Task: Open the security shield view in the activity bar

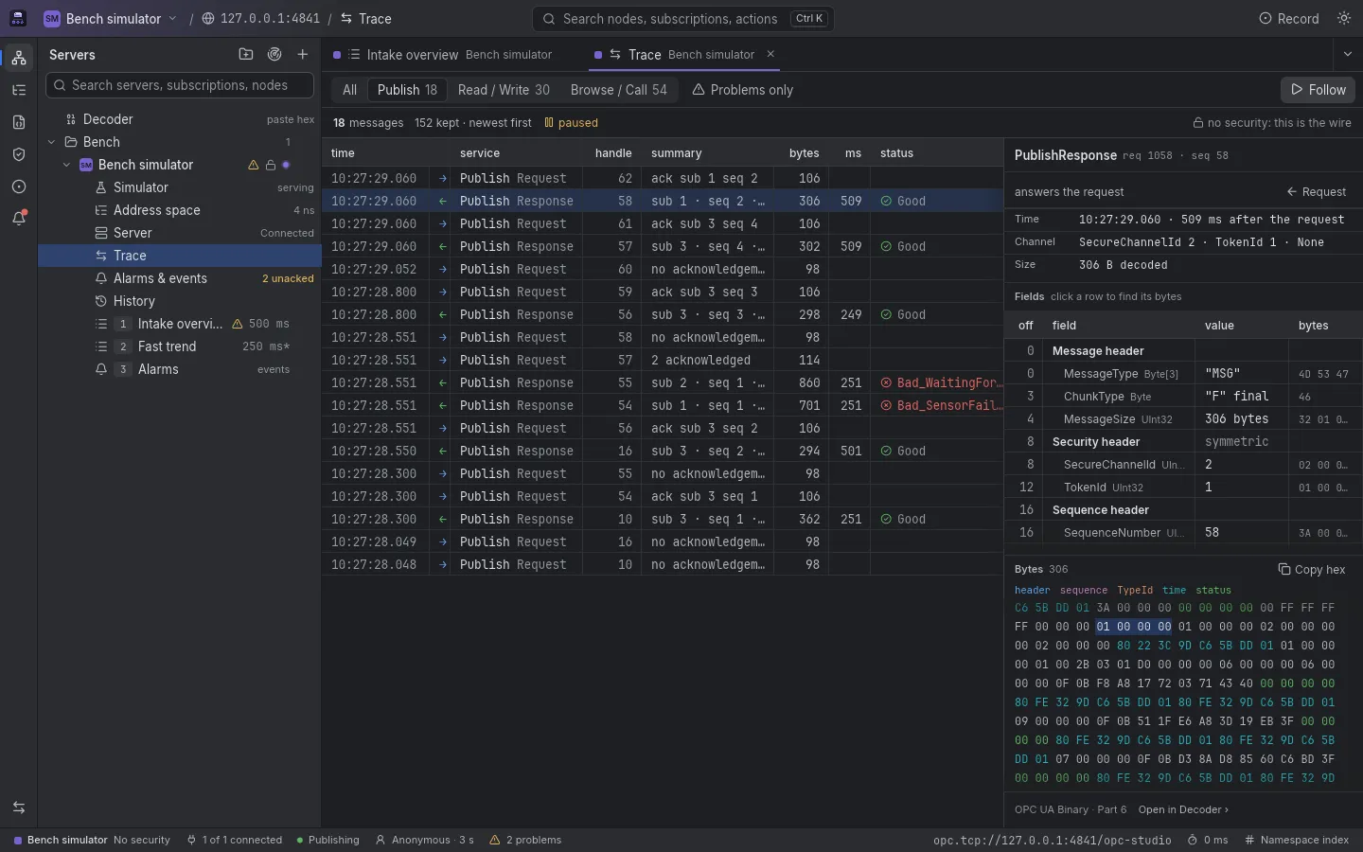Action: 19,154
